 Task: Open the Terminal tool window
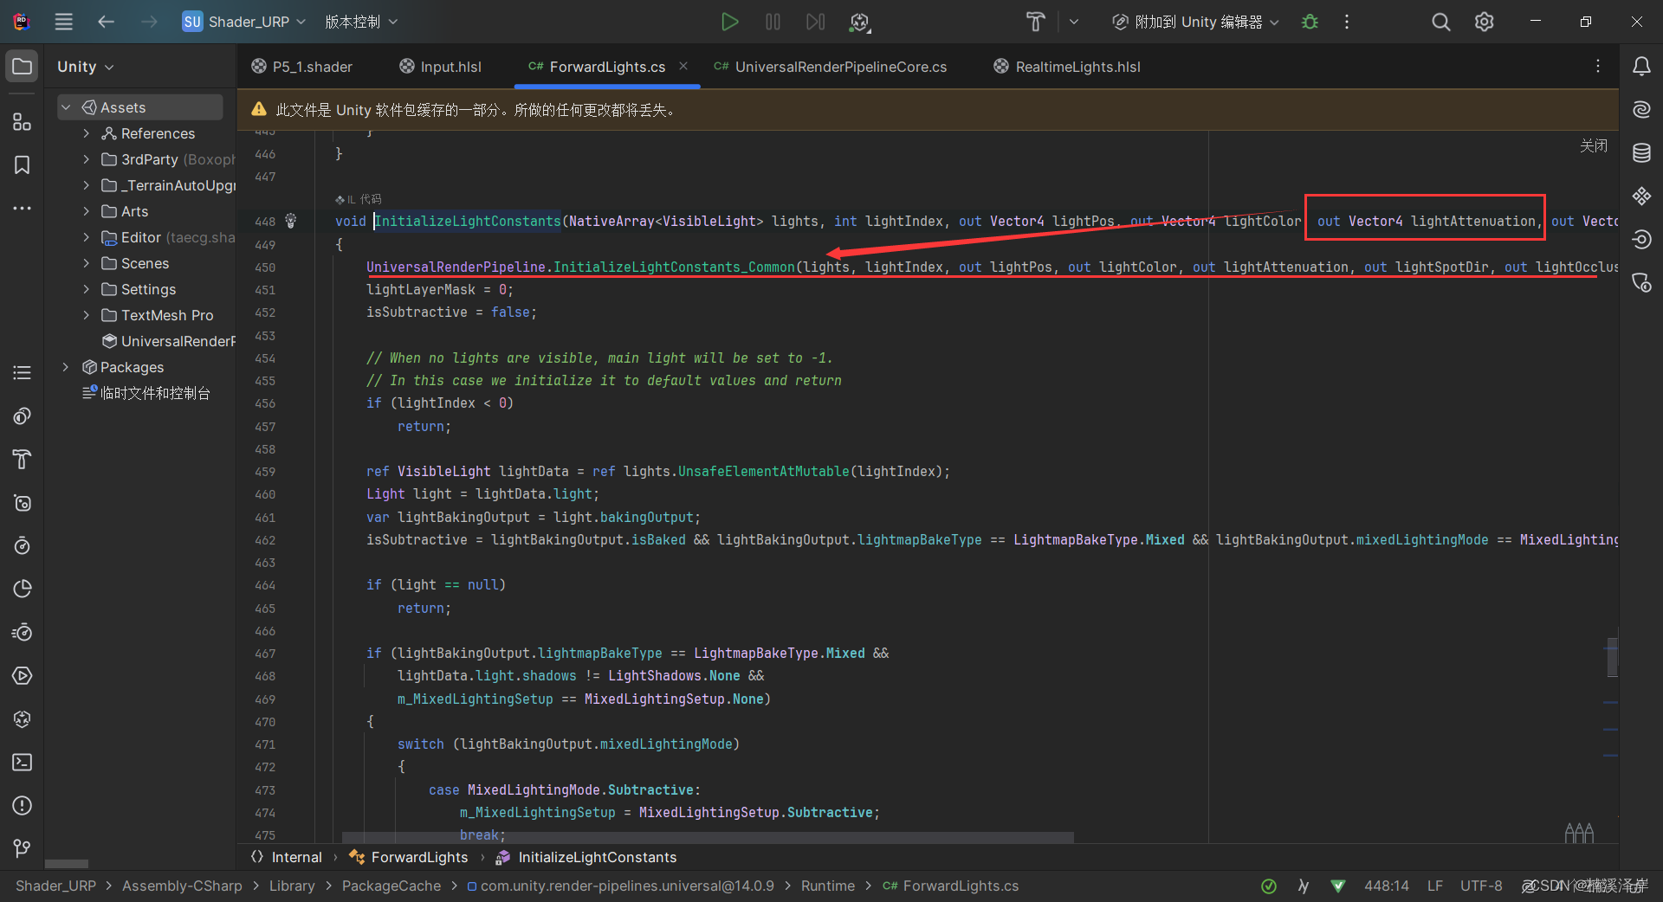click(23, 763)
